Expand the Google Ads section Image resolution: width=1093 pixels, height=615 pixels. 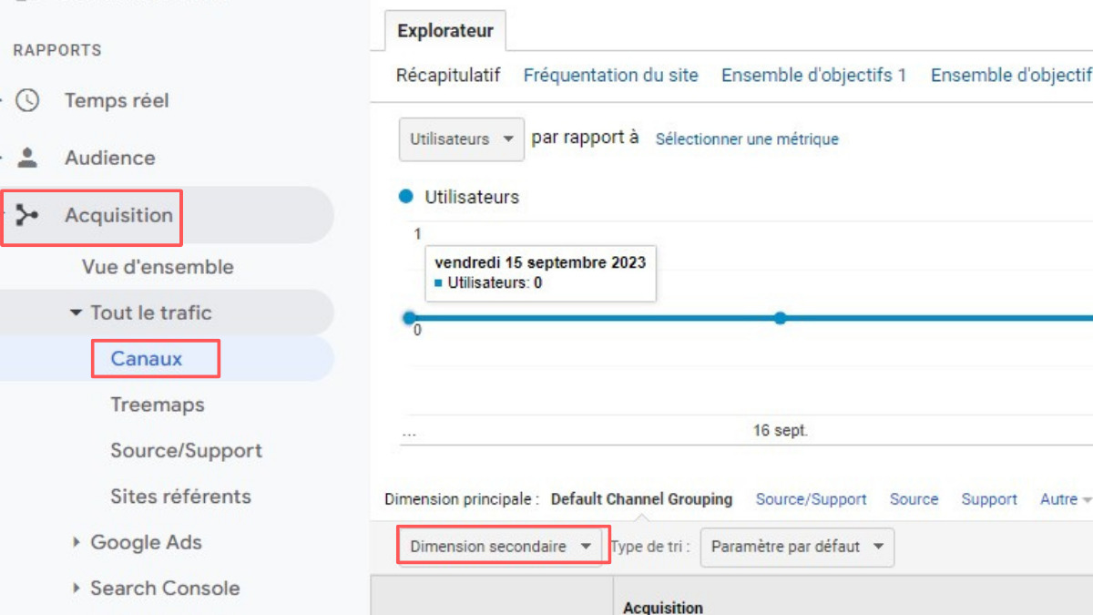77,542
